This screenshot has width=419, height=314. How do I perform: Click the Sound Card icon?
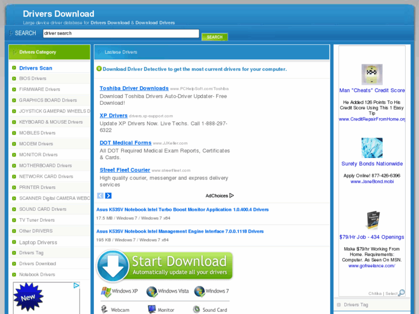point(197,309)
